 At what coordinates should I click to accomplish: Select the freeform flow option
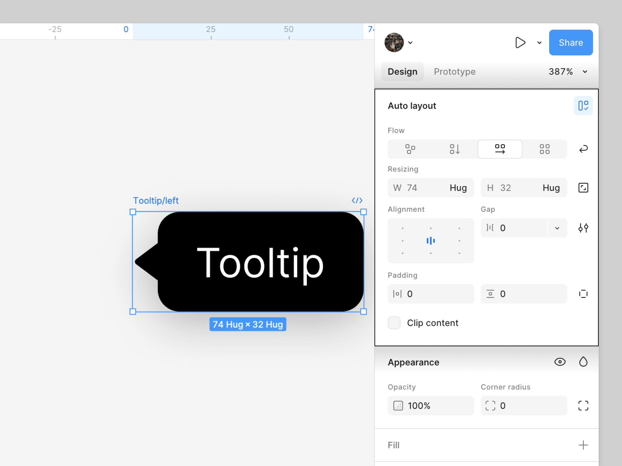[410, 149]
